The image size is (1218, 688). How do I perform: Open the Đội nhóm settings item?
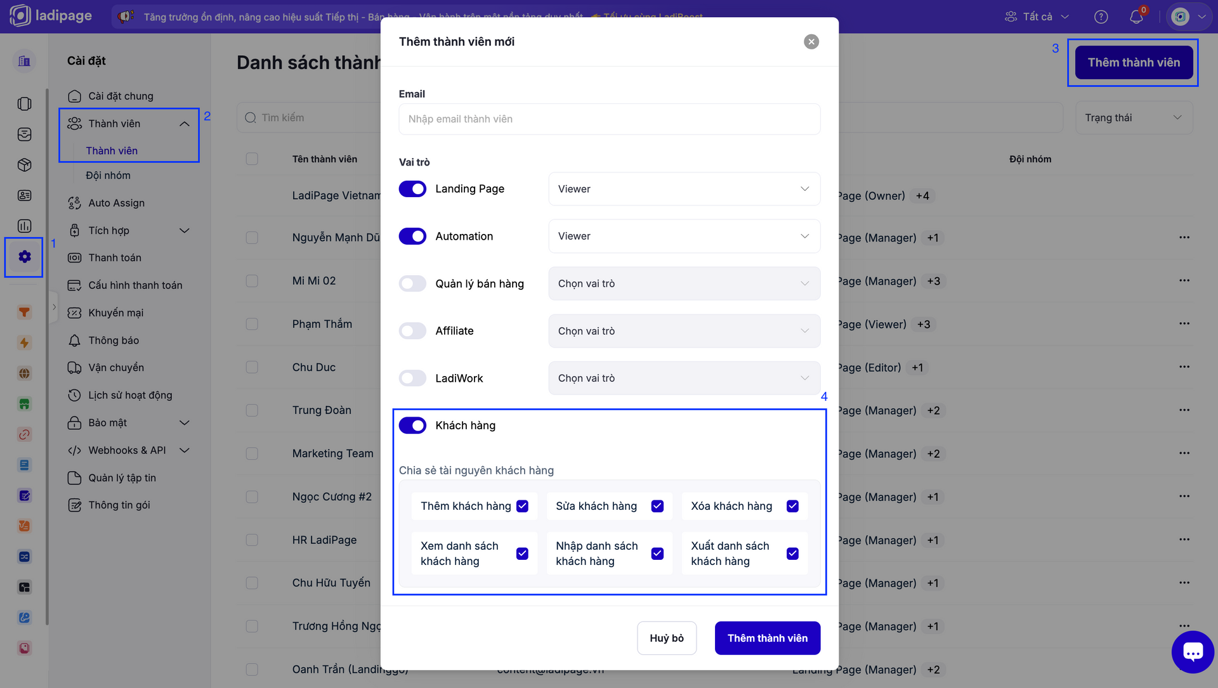[x=108, y=176]
